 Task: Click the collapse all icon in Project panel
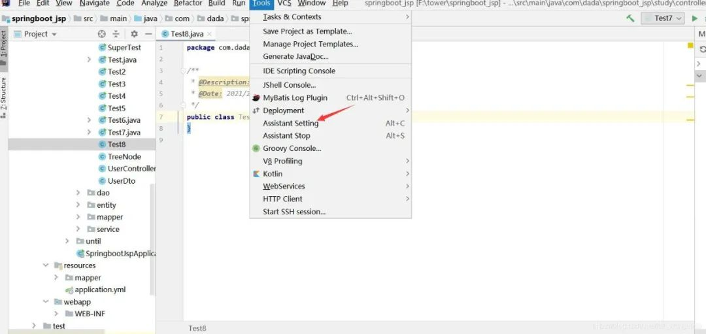(116, 34)
